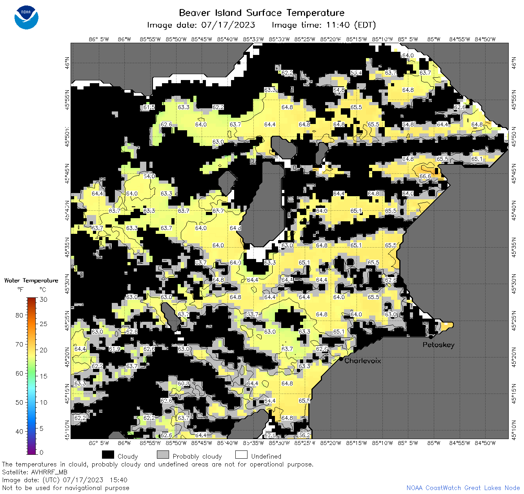
Task: Click the 61.5 temperature reading on the map
Action: pos(149,107)
